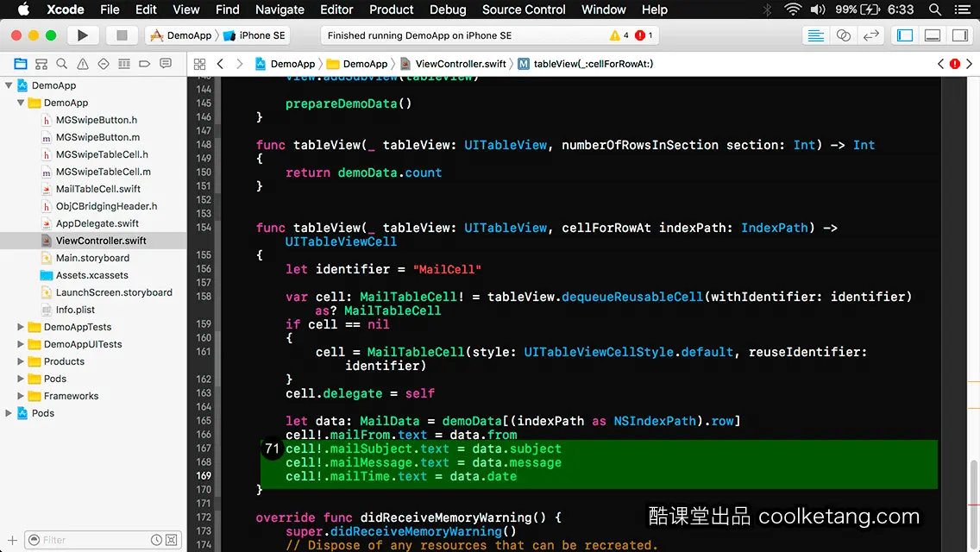This screenshot has width=980, height=552.
Task: Open the Issue navigator
Action: click(x=83, y=64)
